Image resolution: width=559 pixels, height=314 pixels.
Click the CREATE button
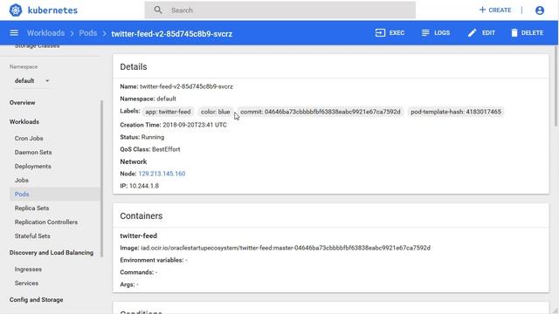pyautogui.click(x=495, y=10)
